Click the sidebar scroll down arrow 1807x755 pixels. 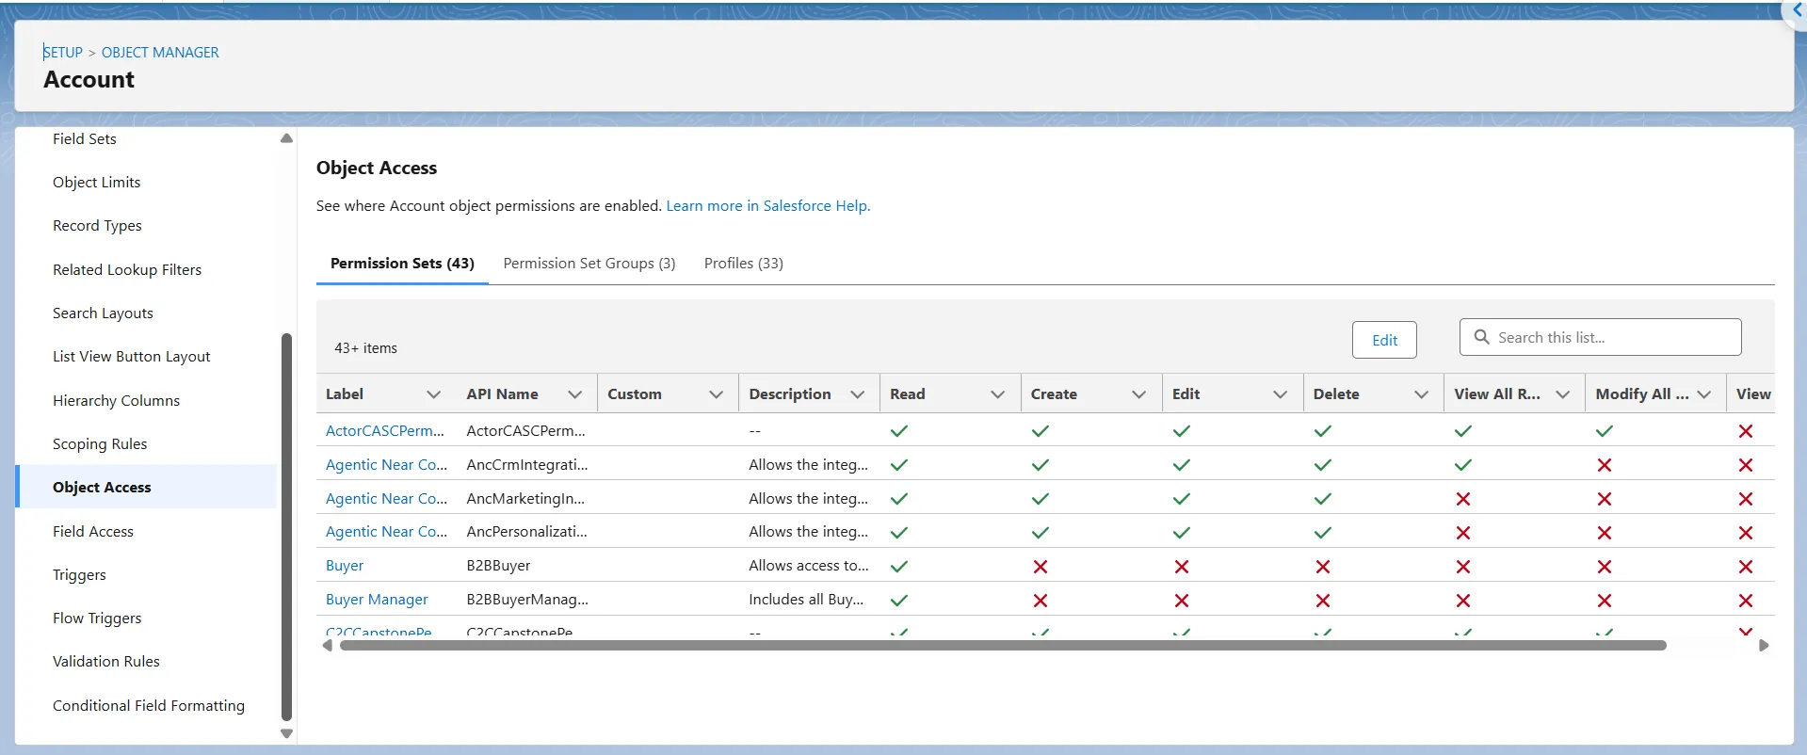(286, 733)
